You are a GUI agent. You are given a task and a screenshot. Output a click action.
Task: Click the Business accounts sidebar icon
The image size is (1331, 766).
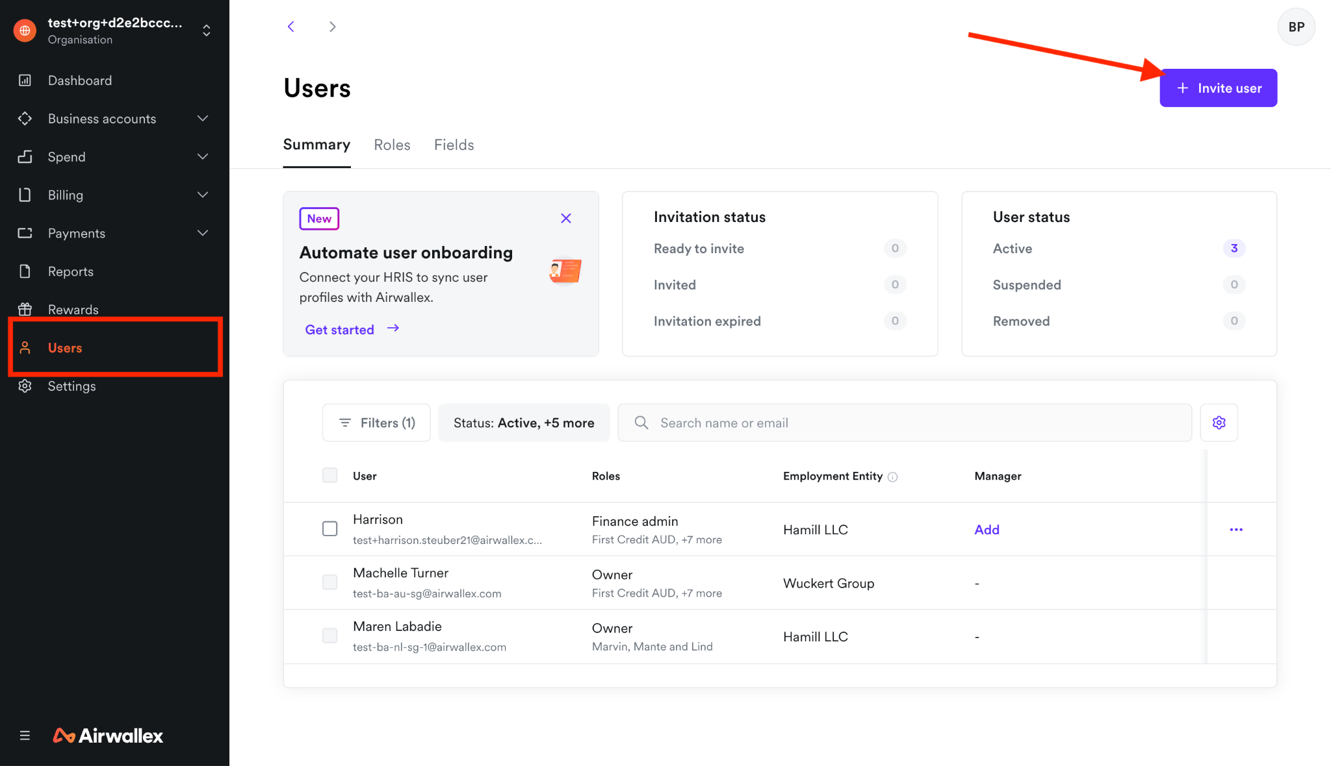pos(25,118)
